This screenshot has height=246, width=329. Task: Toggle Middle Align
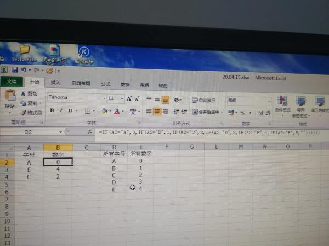point(157,99)
